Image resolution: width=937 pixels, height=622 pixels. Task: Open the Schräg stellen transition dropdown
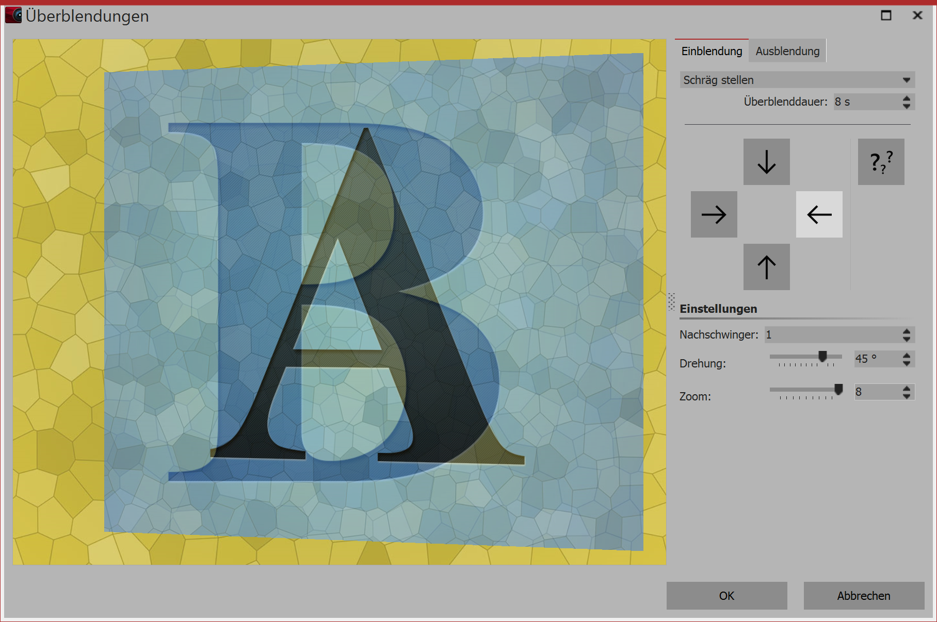(797, 80)
